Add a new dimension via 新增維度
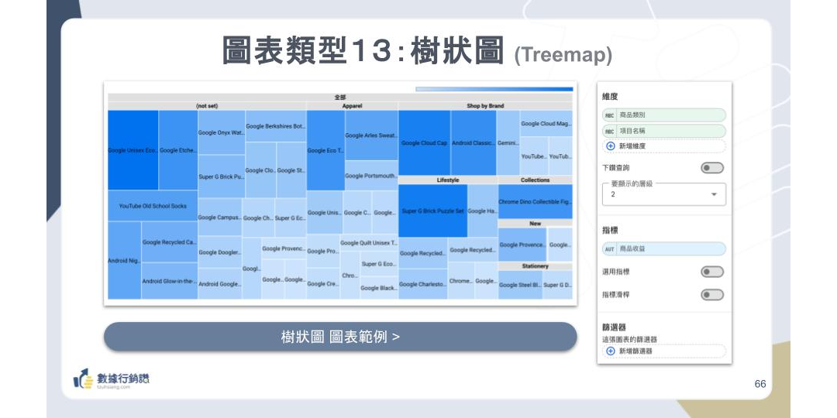The height and width of the screenshot is (418, 837). (x=664, y=146)
